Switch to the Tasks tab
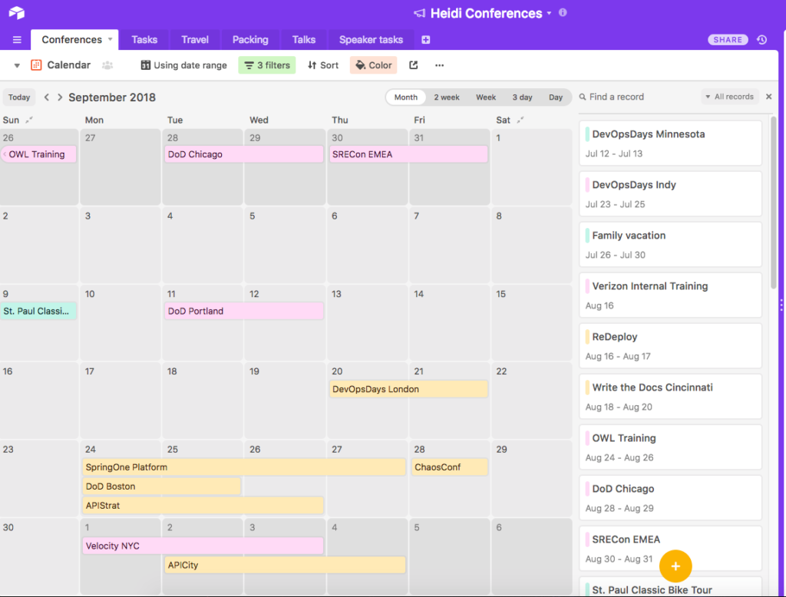 [144, 40]
